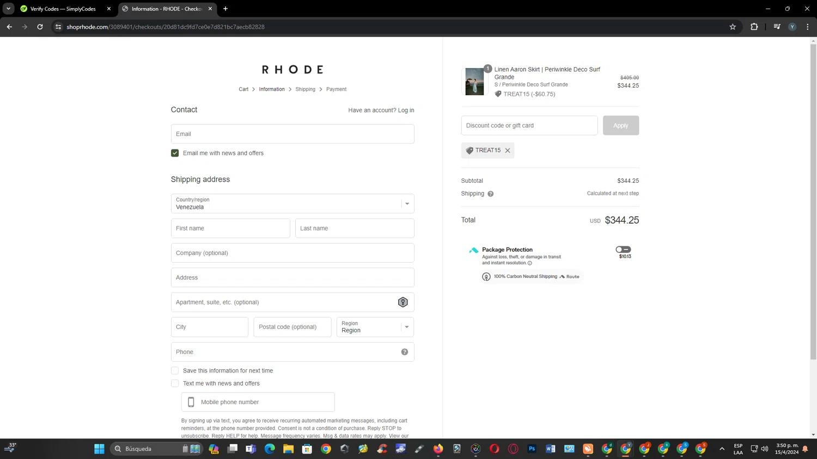Close the Information RHODE tab
The height and width of the screenshot is (459, 817).
(210, 9)
